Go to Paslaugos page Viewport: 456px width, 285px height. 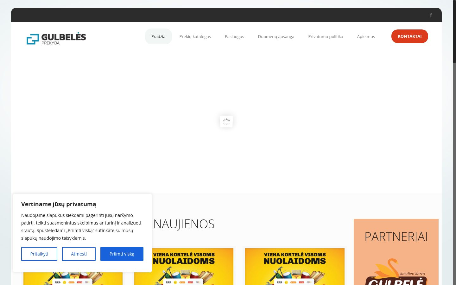click(234, 36)
